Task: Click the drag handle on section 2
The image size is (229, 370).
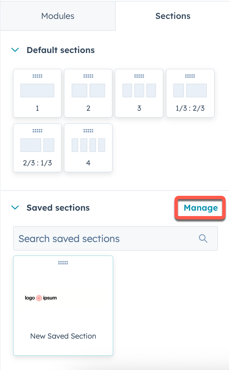Action: 88,76
